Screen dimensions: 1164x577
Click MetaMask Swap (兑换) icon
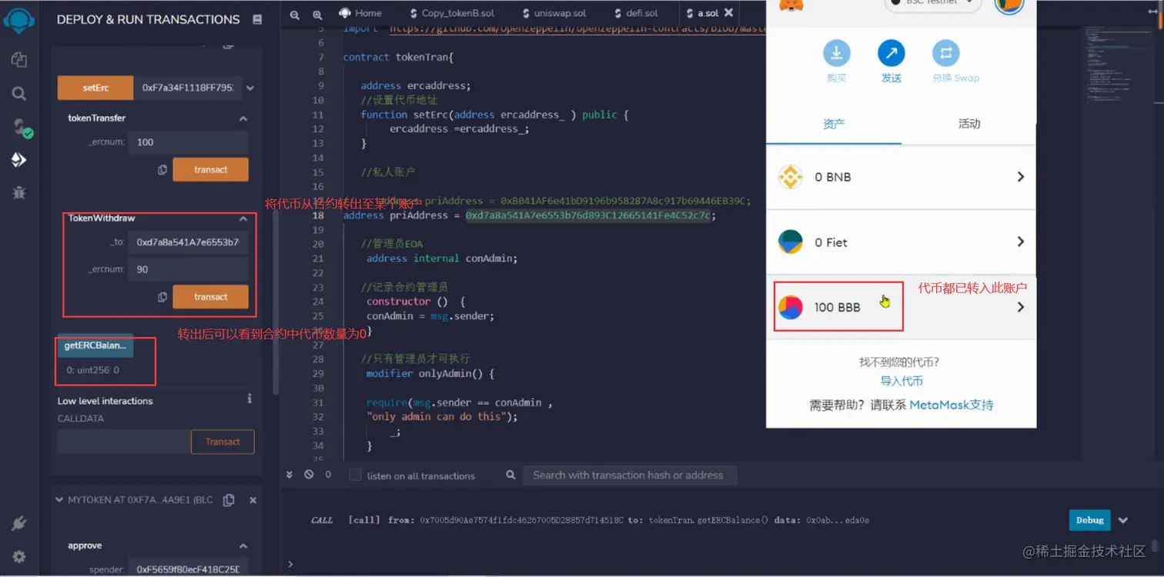[946, 53]
